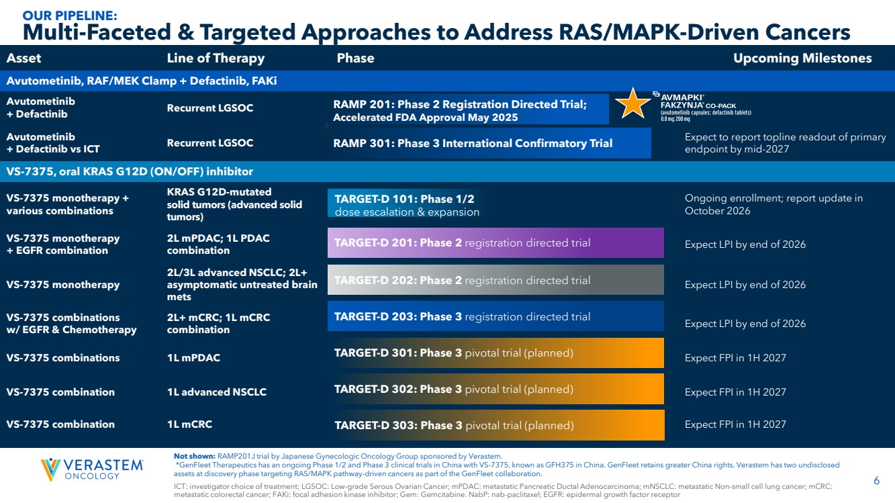Select 'Recurrent LGSOC' in the RAMP 201 row

210,108
